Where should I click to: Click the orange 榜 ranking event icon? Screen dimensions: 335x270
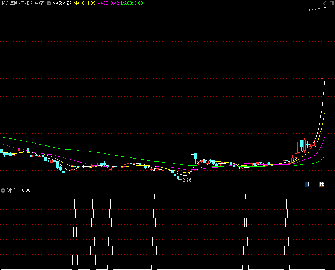click(x=322, y=184)
